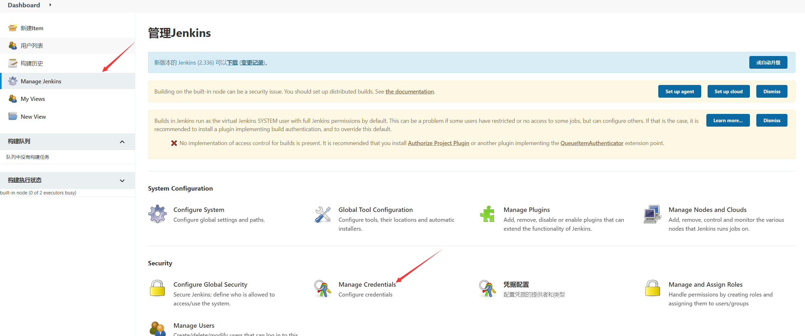This screenshot has width=805, height=336.
Task: Click the Global Tool Configuration tools icon
Action: [x=322, y=214]
